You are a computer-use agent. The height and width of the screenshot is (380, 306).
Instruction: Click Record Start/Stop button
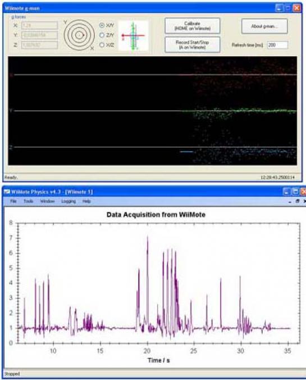[x=193, y=44]
